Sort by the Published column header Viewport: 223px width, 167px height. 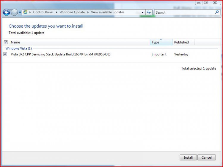183,42
